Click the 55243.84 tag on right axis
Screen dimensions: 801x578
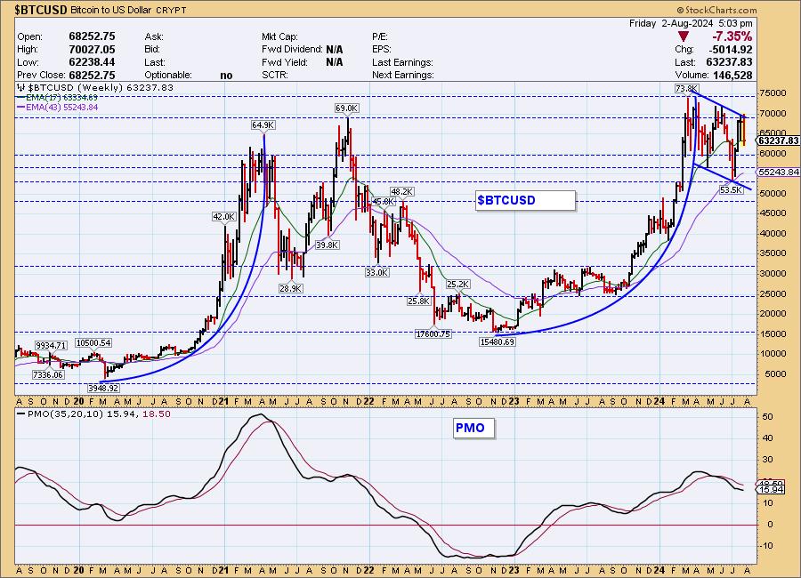(779, 173)
